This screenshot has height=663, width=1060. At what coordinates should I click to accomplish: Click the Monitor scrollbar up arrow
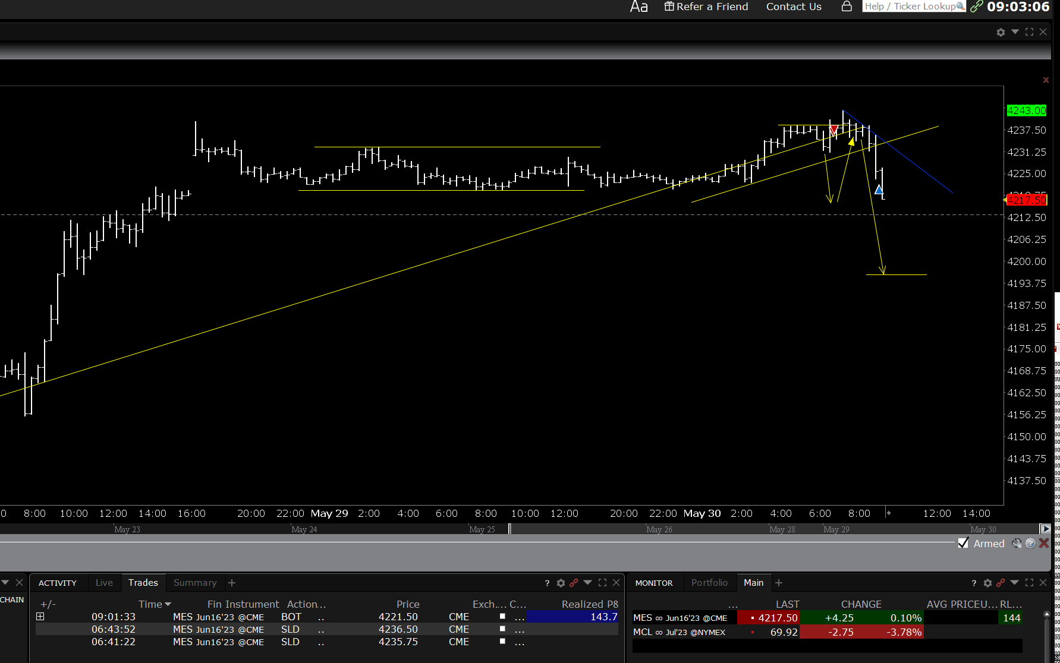click(1047, 615)
